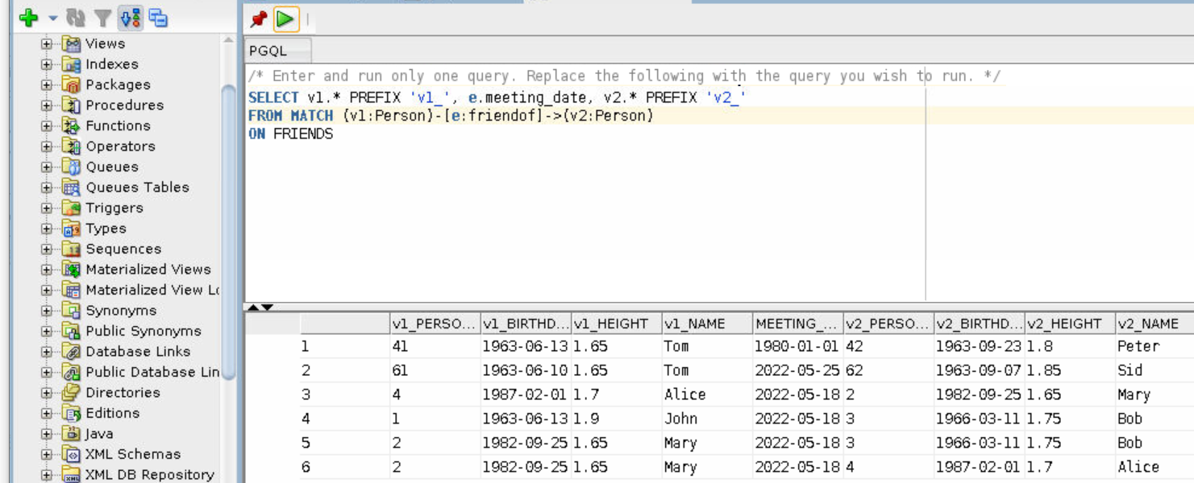Expand the Triggers tree node
Screen dimensions: 1194x483
click(47, 208)
